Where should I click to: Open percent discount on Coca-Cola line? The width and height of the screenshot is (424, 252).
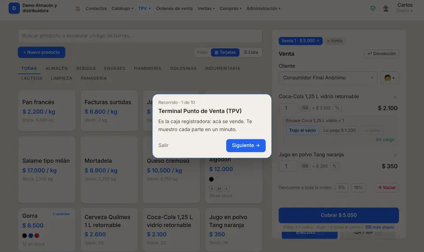[337, 108]
